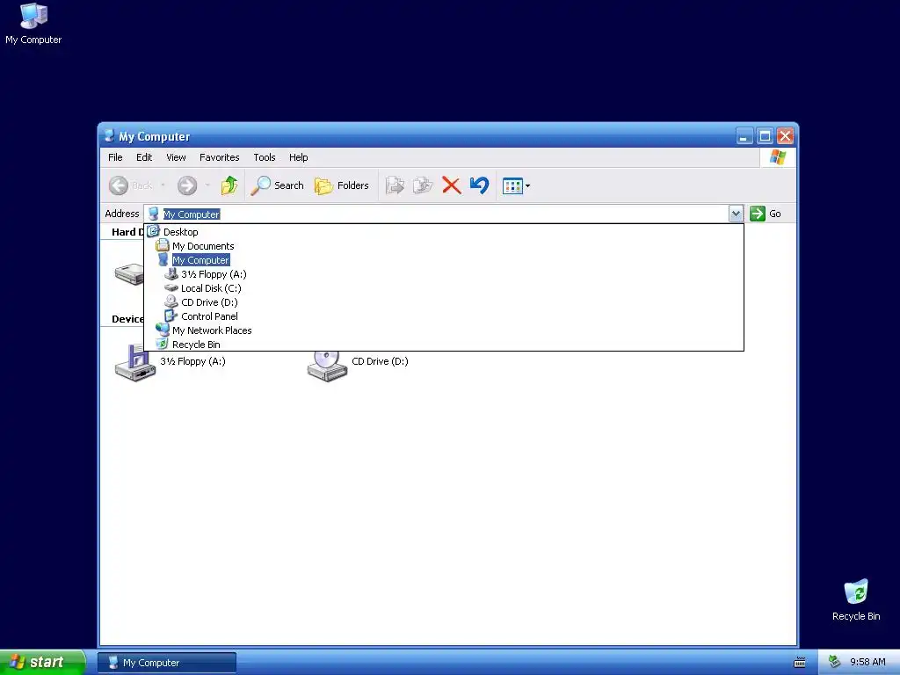
Task: Click the My Computer title bar icon
Action: pyautogui.click(x=109, y=136)
